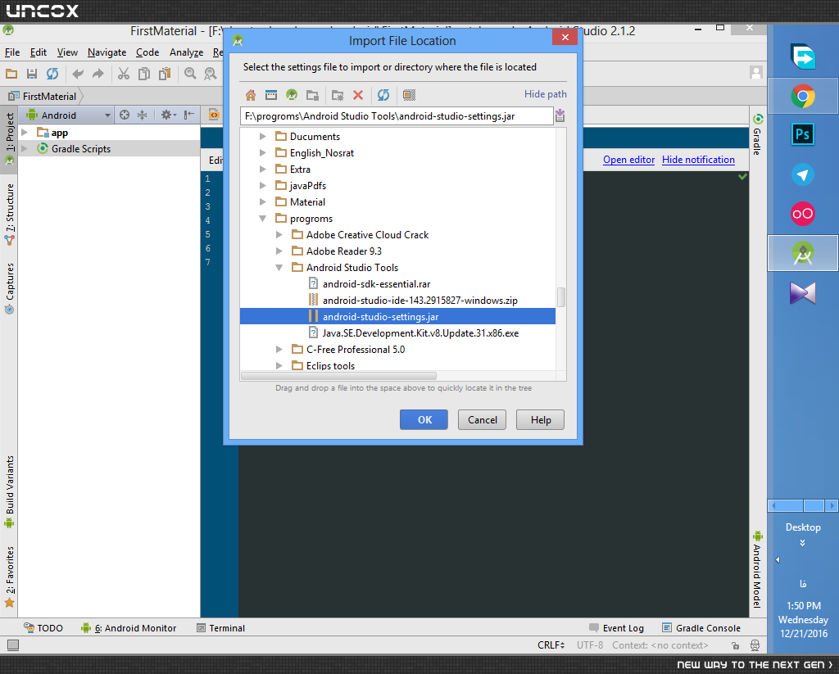839x674 pixels.
Task: Jump to desktop directory in dialog toolbar
Action: coord(271,95)
